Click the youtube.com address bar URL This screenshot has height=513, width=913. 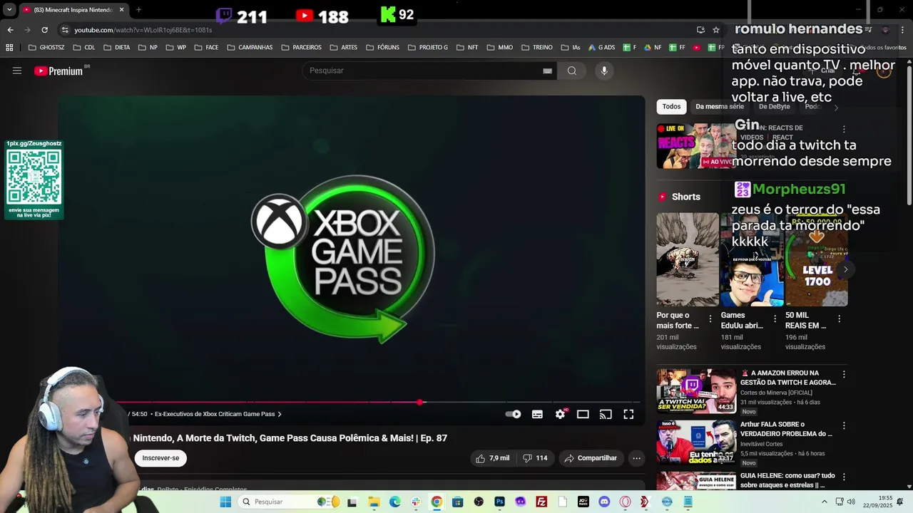pyautogui.click(x=143, y=30)
